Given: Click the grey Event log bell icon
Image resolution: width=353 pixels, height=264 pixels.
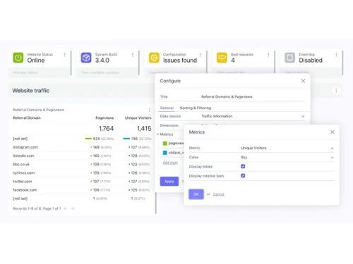Looking at the screenshot, I should coord(289,58).
